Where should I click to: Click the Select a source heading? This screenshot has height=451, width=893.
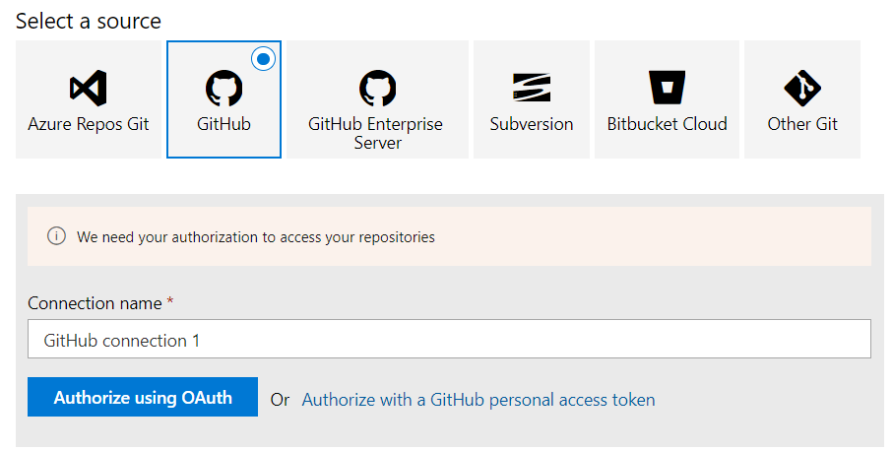[x=89, y=21]
